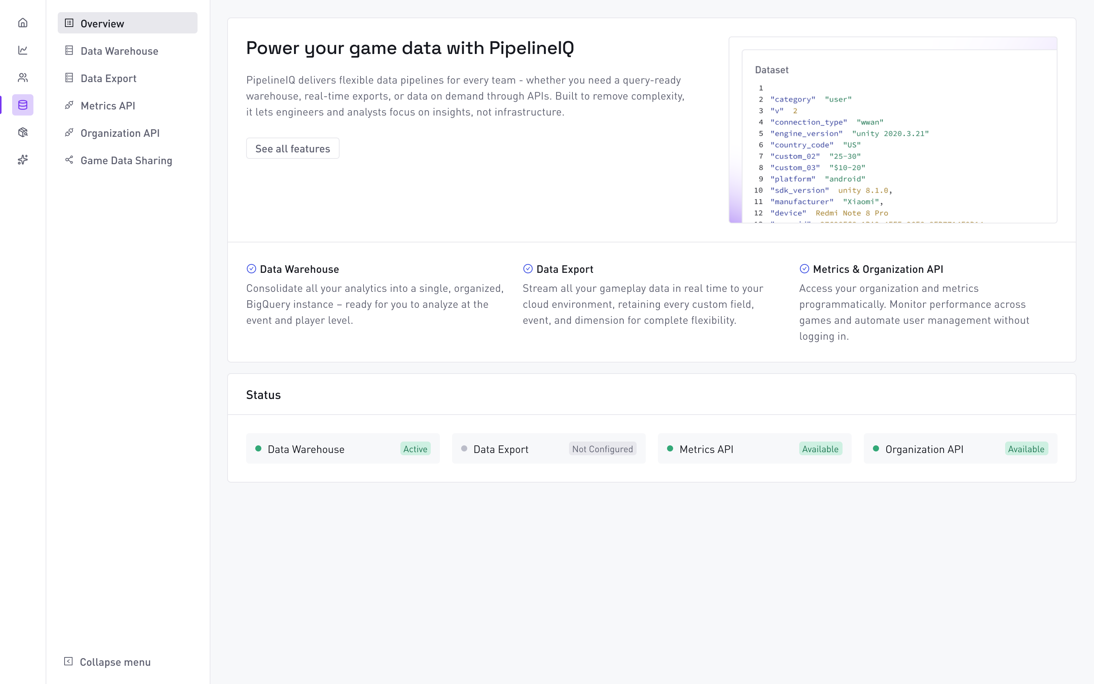Image resolution: width=1094 pixels, height=684 pixels.
Task: Open the package search icon in rail
Action: pos(23,133)
